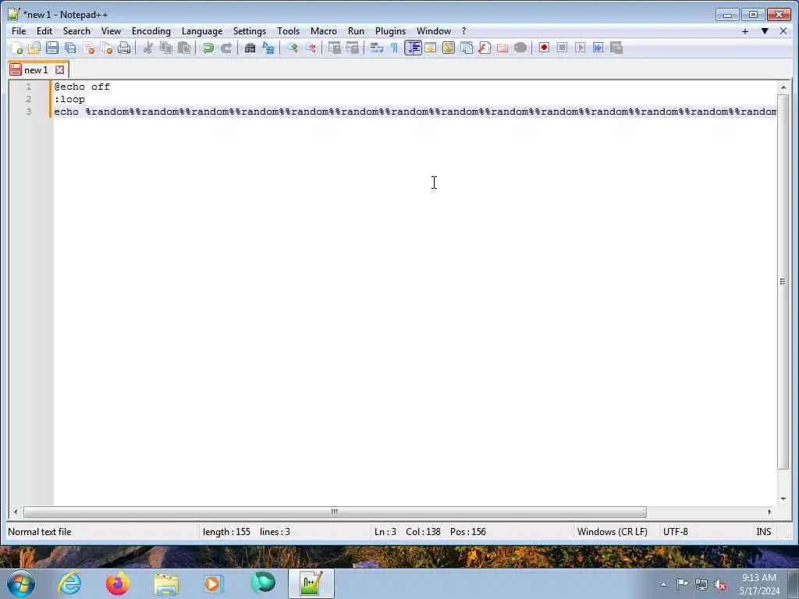Open the Tools menu
Viewport: 799px width, 599px height.
(x=288, y=31)
